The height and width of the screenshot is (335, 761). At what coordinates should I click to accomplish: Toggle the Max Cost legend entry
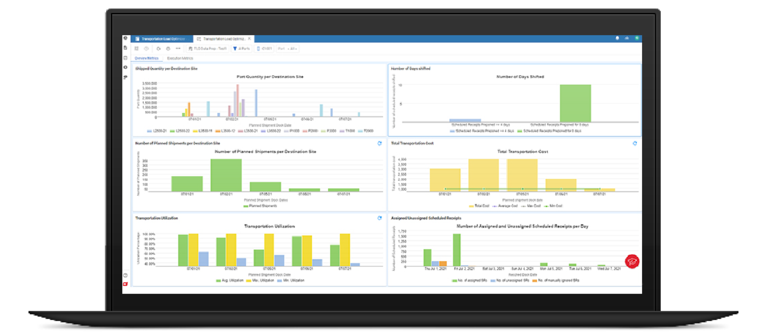[531, 206]
